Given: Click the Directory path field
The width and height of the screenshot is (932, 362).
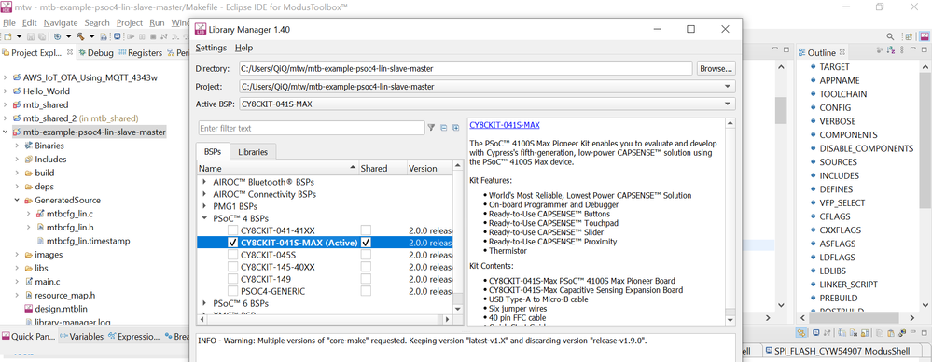Looking at the screenshot, I should (x=466, y=68).
